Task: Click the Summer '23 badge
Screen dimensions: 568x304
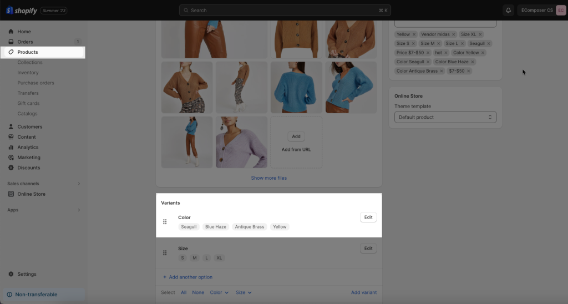Action: click(54, 11)
